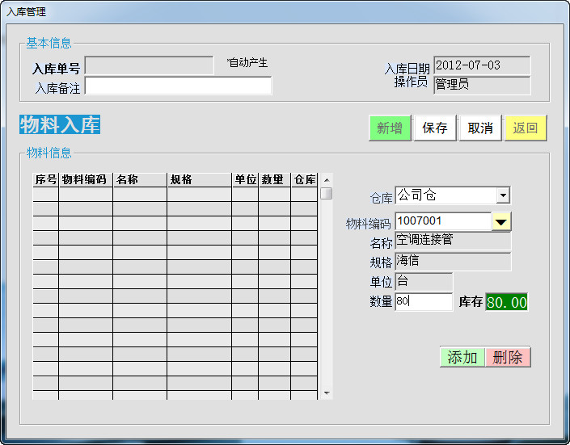The image size is (570, 445).
Task: Click the 物料编码 column header in table
Action: click(86, 179)
